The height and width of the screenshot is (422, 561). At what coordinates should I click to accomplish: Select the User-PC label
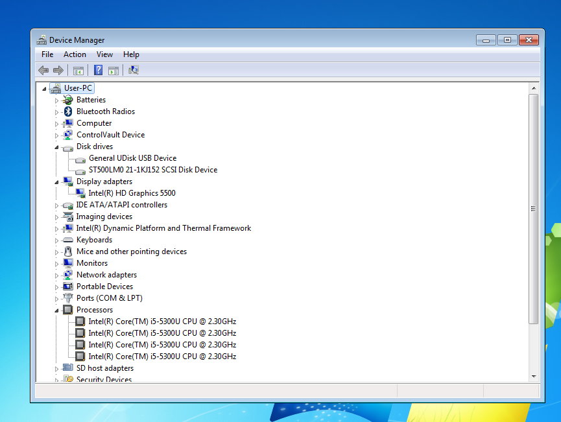(x=78, y=88)
